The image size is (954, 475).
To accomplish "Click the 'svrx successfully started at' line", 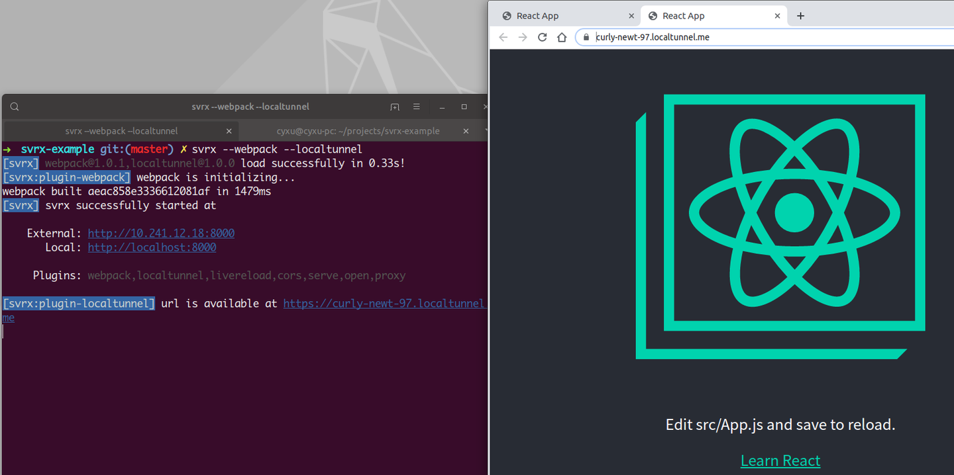I will coord(109,205).
